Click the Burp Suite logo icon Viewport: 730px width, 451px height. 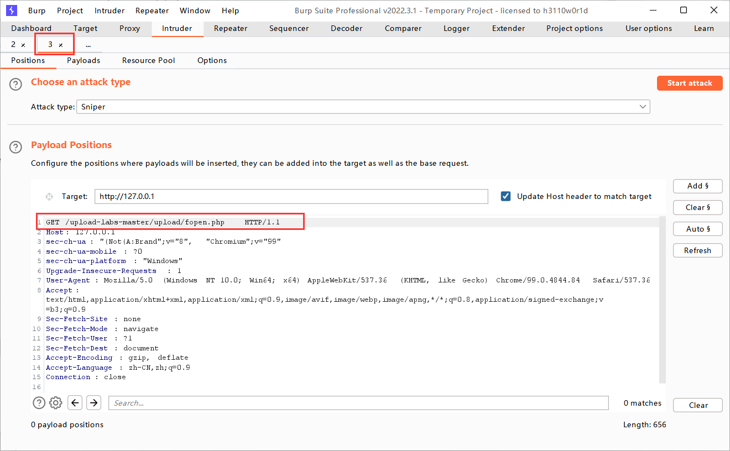[x=12, y=11]
